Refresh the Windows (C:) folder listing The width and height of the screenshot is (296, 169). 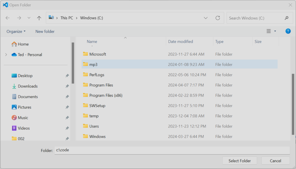click(218, 18)
